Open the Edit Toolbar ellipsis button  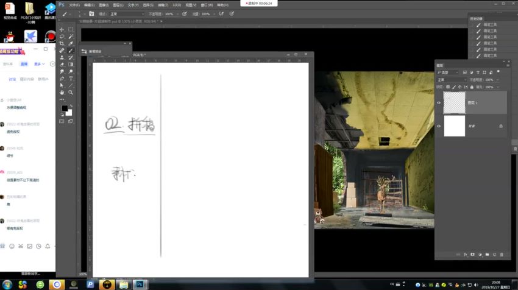[x=62, y=99]
